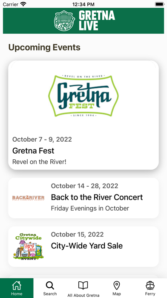Tap the Home house icon
The width and height of the screenshot is (167, 298).
[x=17, y=286]
